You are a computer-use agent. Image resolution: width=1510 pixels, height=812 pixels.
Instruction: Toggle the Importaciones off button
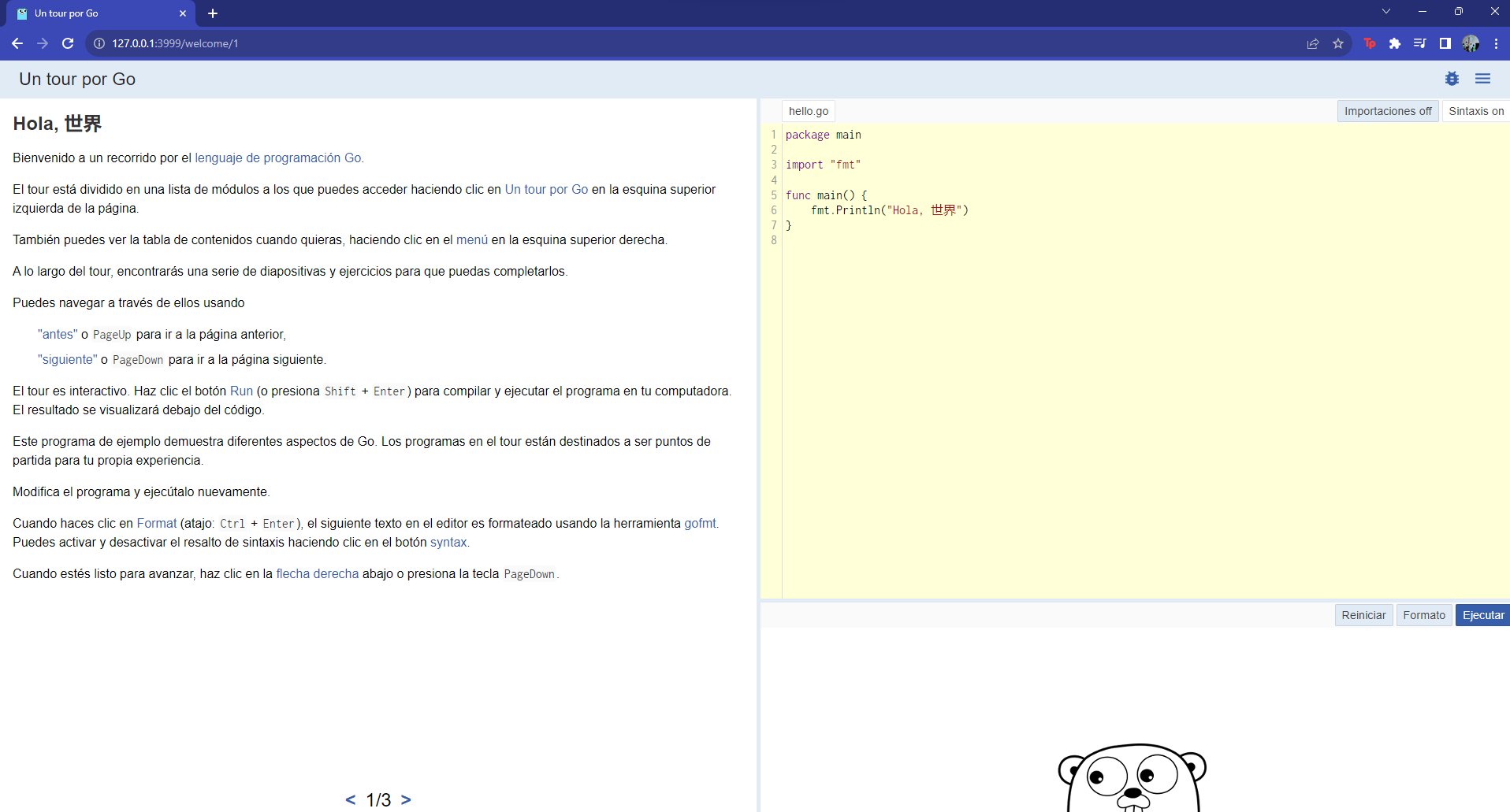coord(1387,111)
